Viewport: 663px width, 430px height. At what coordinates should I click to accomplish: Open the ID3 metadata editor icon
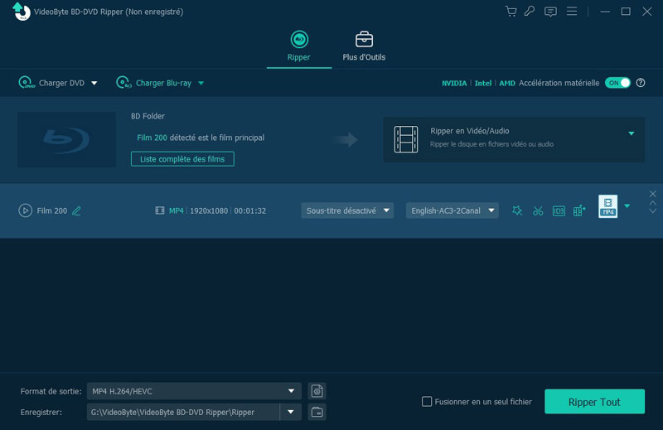pyautogui.click(x=559, y=210)
